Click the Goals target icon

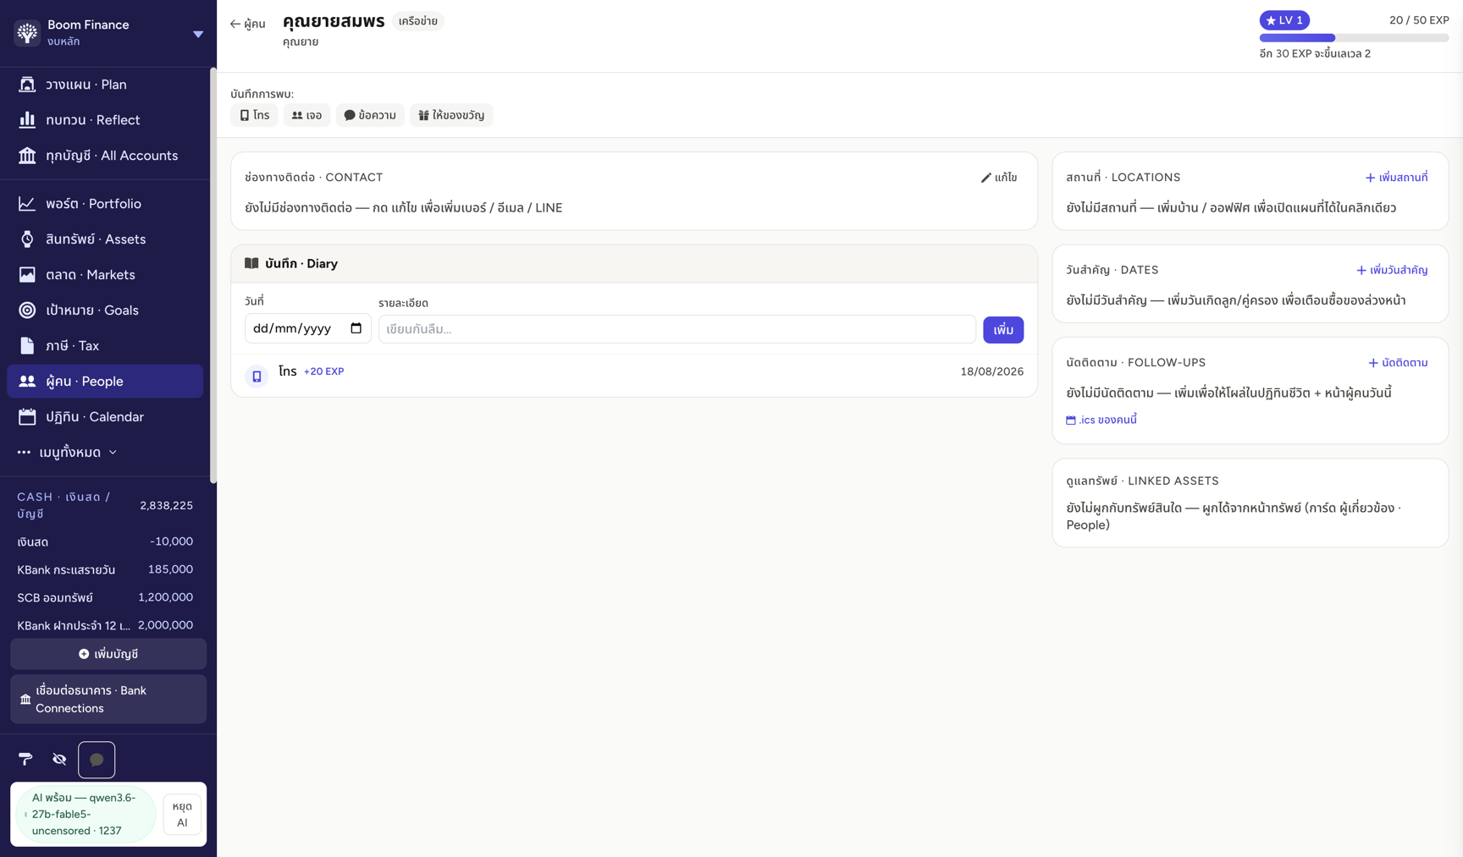(27, 310)
